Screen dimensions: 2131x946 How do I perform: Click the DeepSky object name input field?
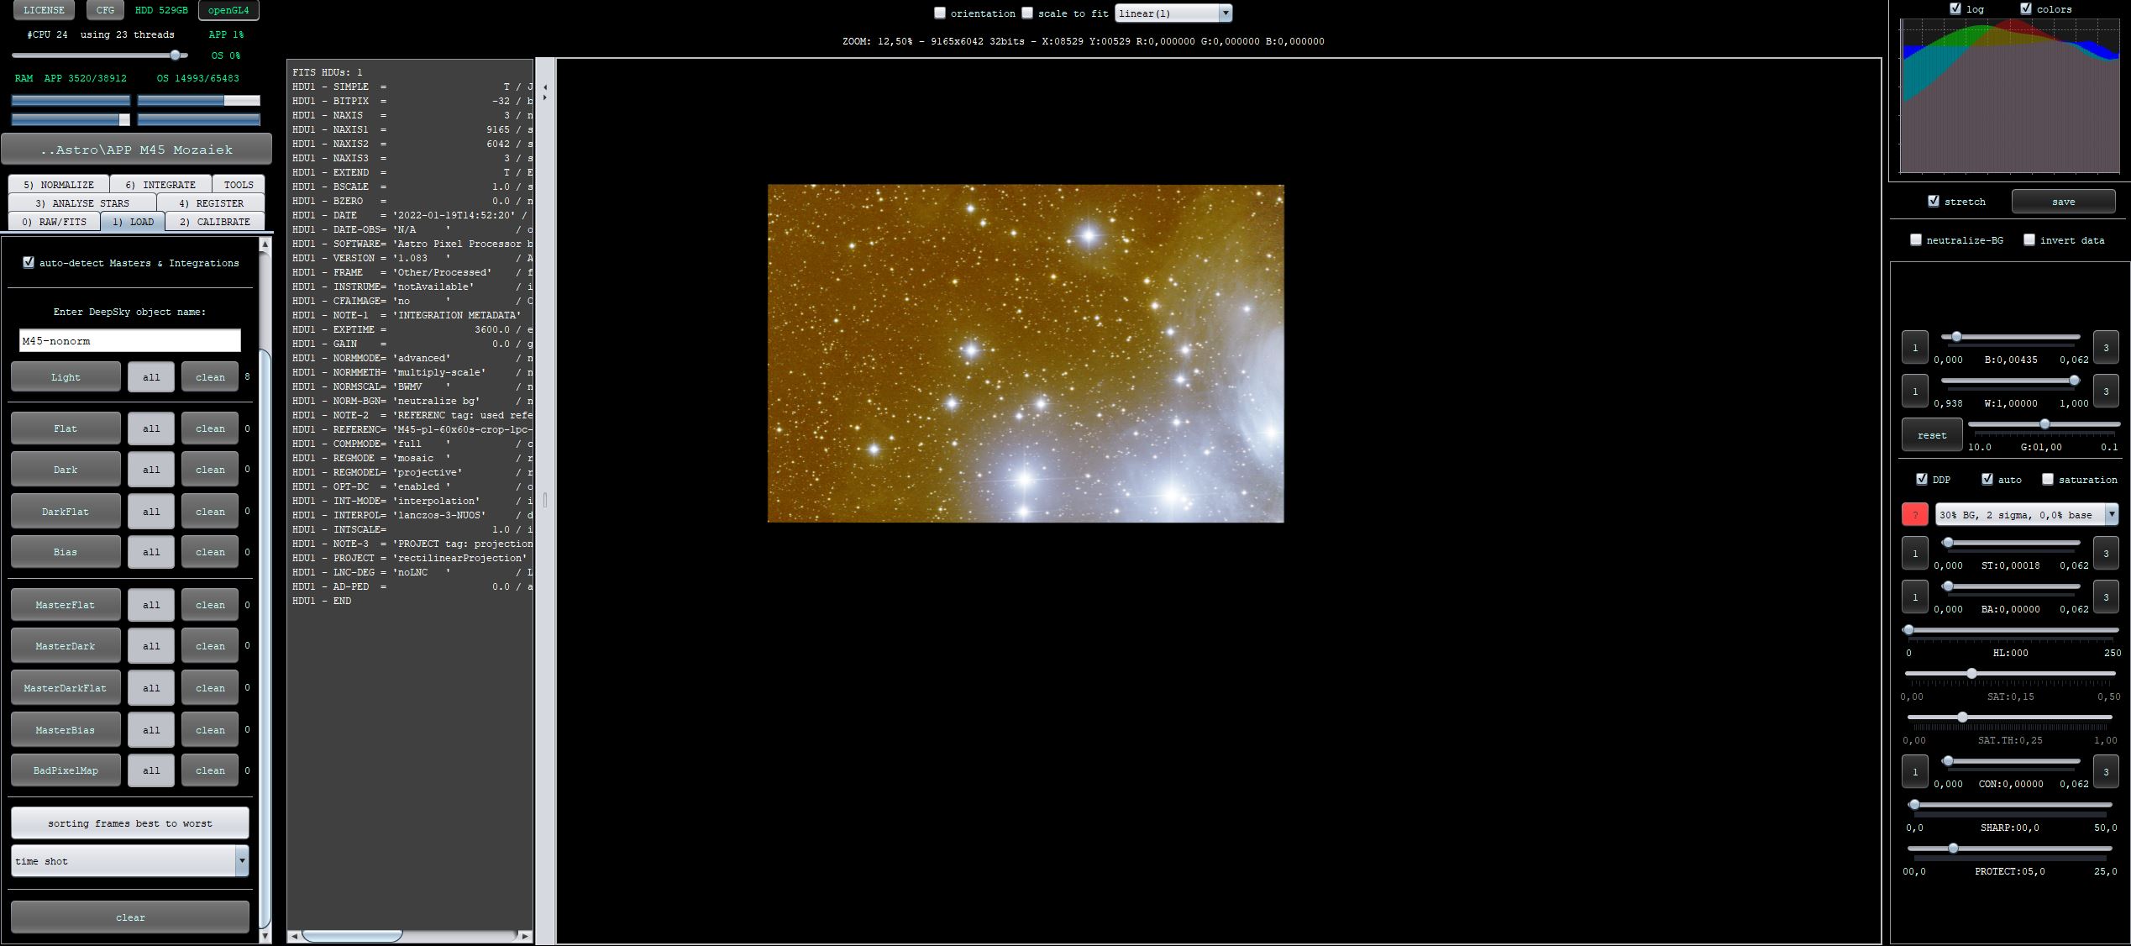(130, 341)
